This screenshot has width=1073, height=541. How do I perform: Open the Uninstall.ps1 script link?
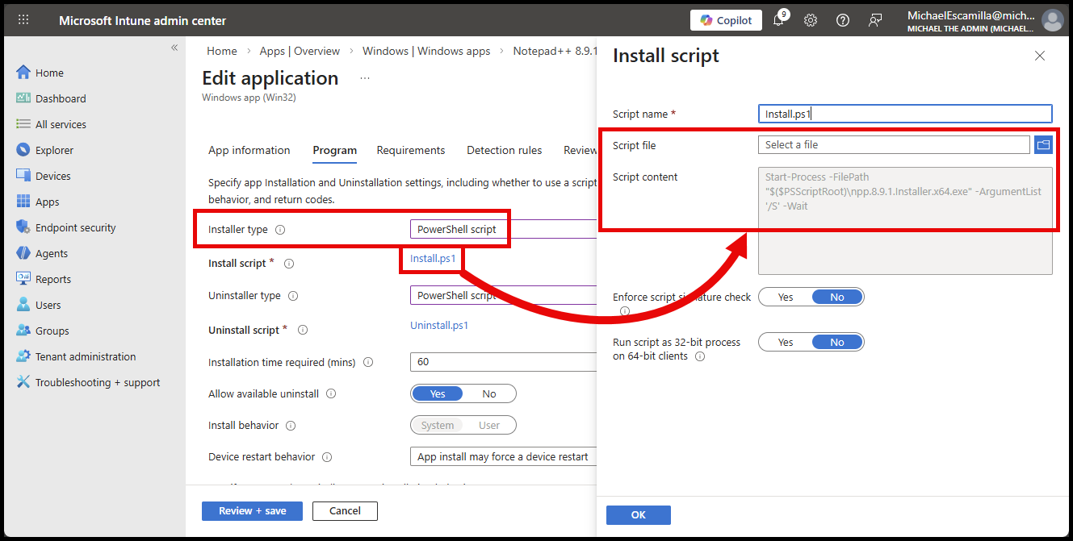click(x=438, y=325)
